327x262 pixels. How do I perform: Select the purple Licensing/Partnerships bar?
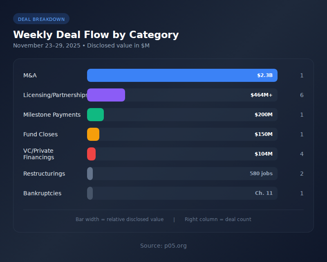point(106,95)
